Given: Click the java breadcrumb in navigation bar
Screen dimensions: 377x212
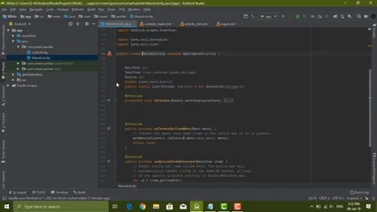Looking at the screenshot, I should [70, 16].
